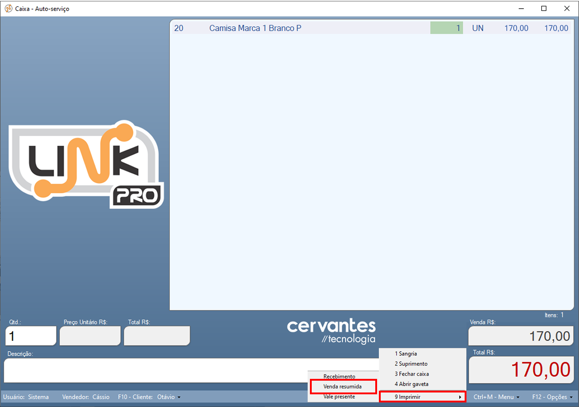
Task: Click the Caixa app icon in title bar
Action: click(8, 9)
